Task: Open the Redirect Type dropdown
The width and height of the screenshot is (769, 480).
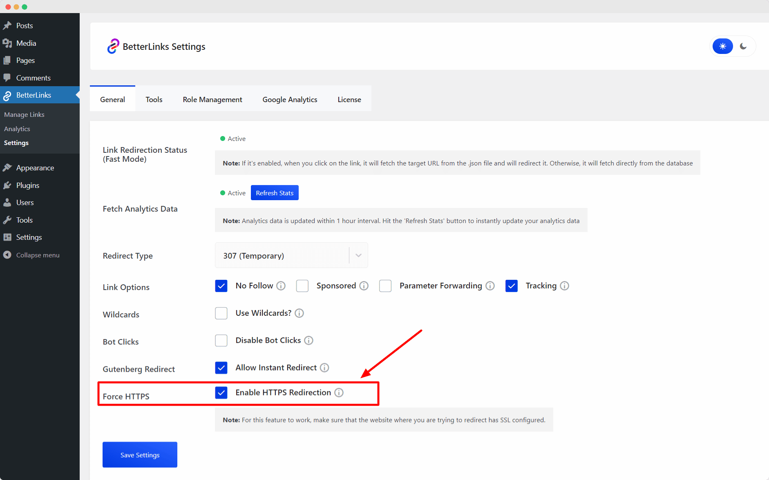Action: (x=359, y=255)
